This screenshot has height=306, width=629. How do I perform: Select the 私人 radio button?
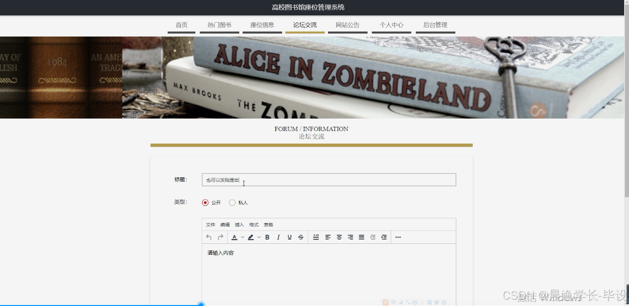(232, 203)
